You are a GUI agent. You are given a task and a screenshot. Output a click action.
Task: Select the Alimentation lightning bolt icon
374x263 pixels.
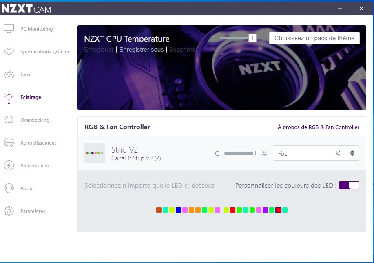[9, 166]
